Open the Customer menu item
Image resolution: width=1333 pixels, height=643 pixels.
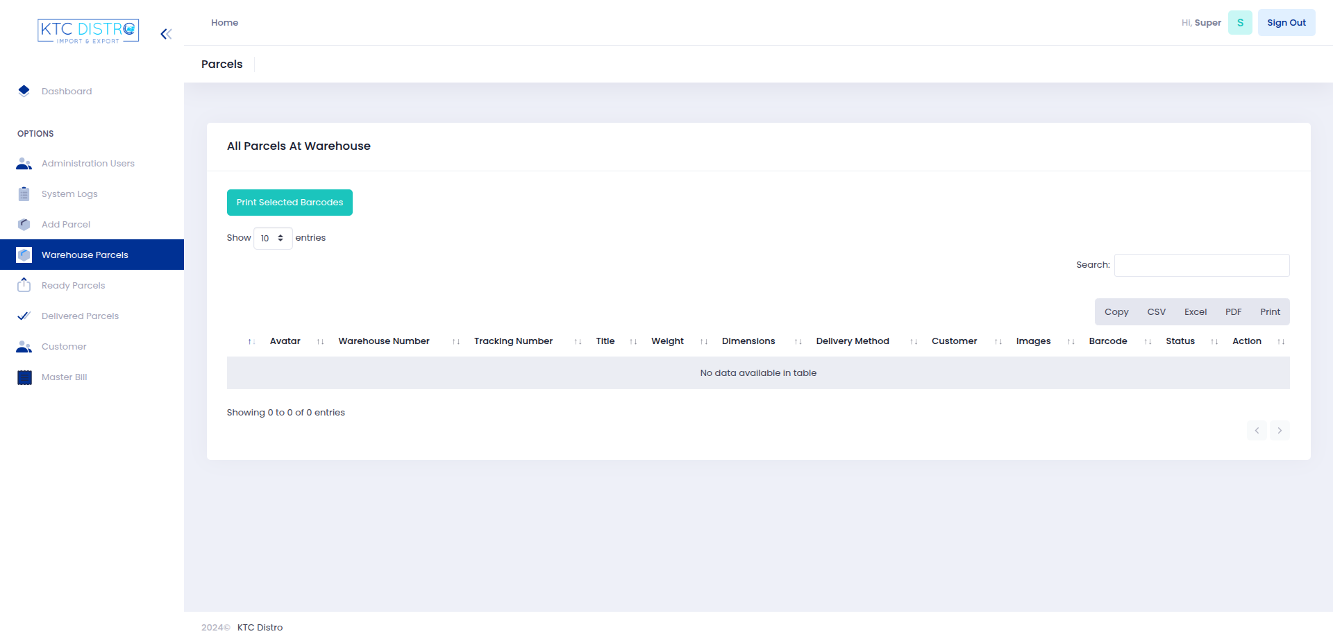click(64, 347)
